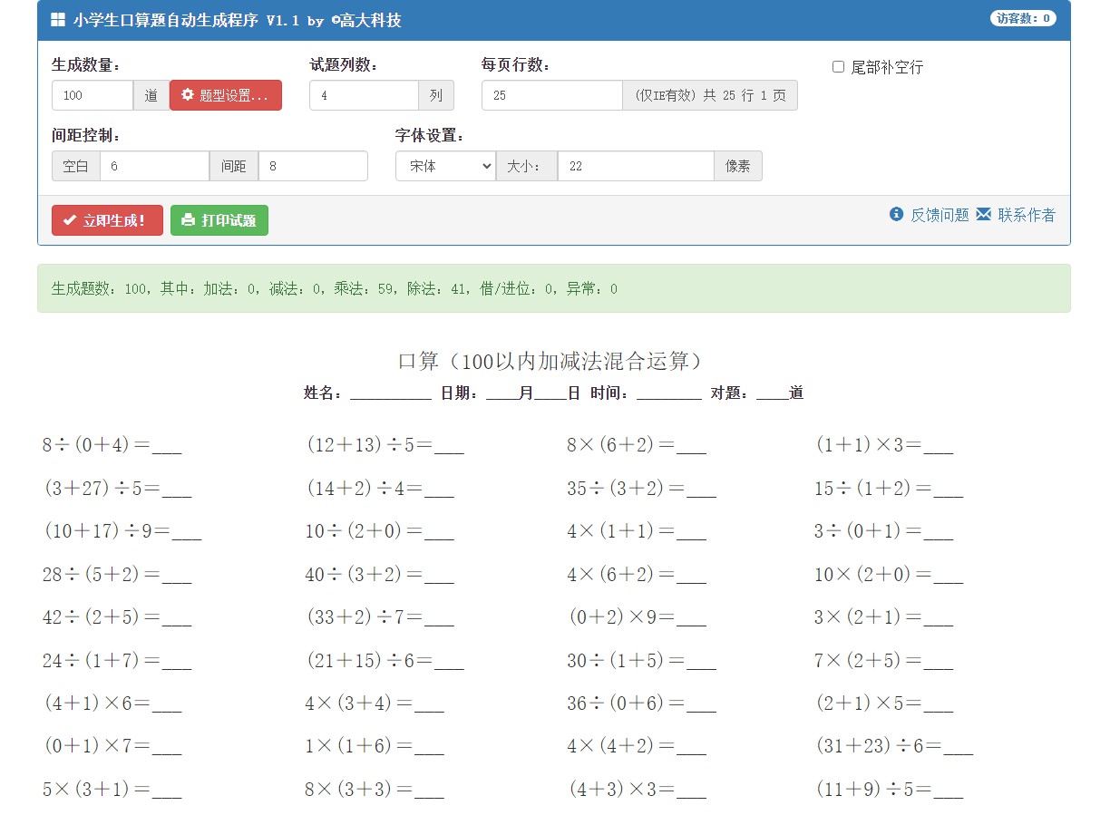Toggle the 尾部补空行 checkbox

[838, 67]
